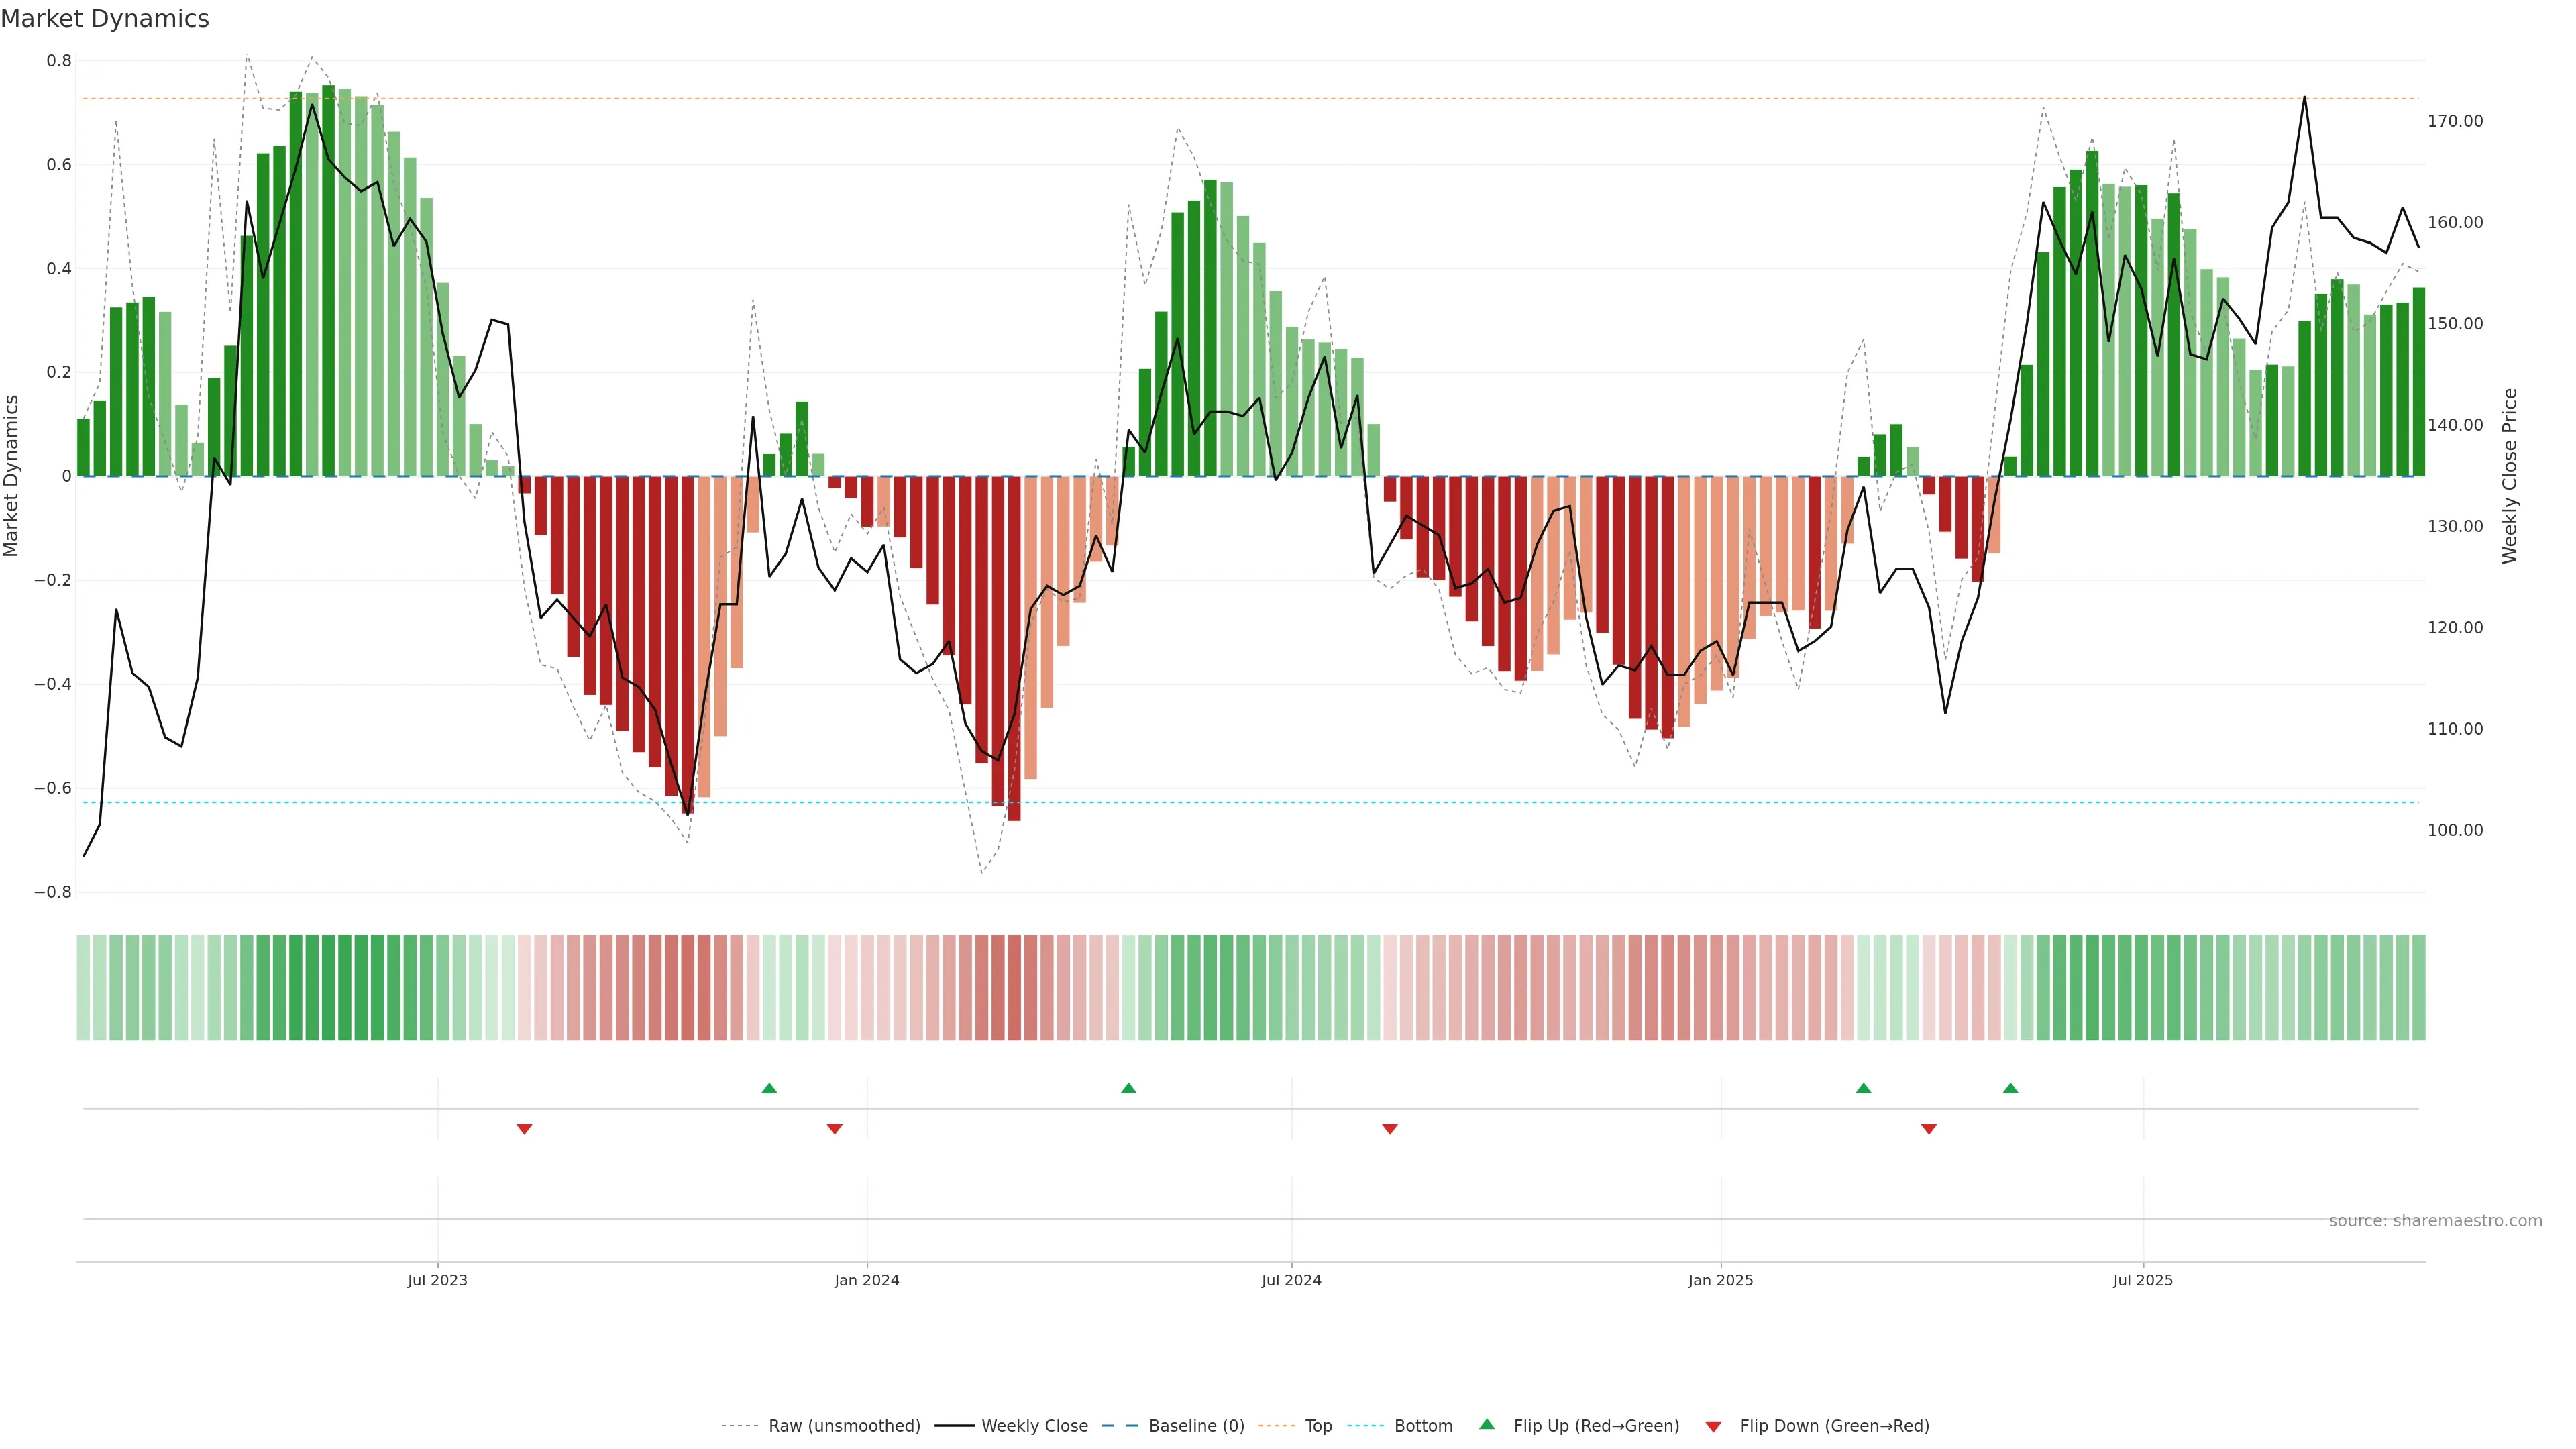Image resolution: width=2576 pixels, height=1449 pixels.
Task: Click the 170.00 weekly close price label
Action: (2455, 121)
